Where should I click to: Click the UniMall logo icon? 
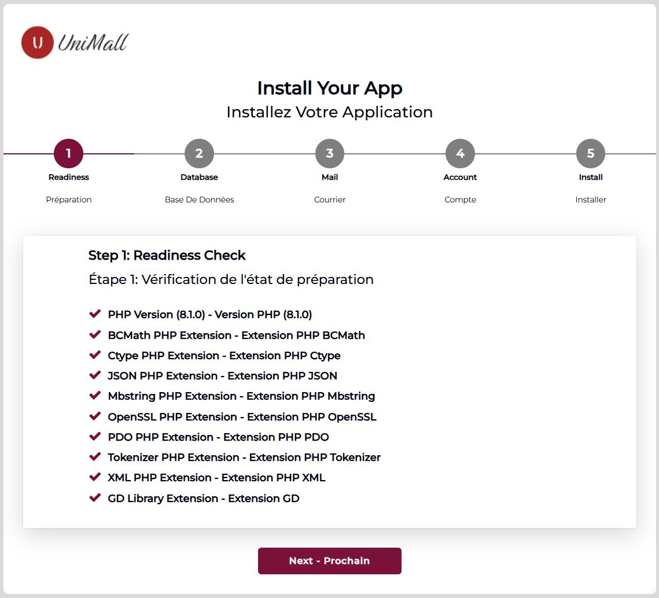pos(37,43)
